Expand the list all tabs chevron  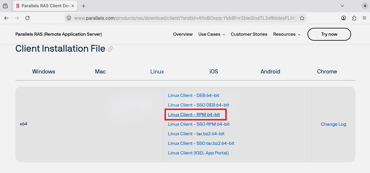point(342,6)
